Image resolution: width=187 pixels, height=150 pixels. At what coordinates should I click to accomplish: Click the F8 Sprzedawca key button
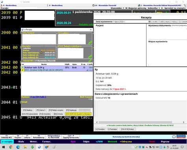[54, 137]
